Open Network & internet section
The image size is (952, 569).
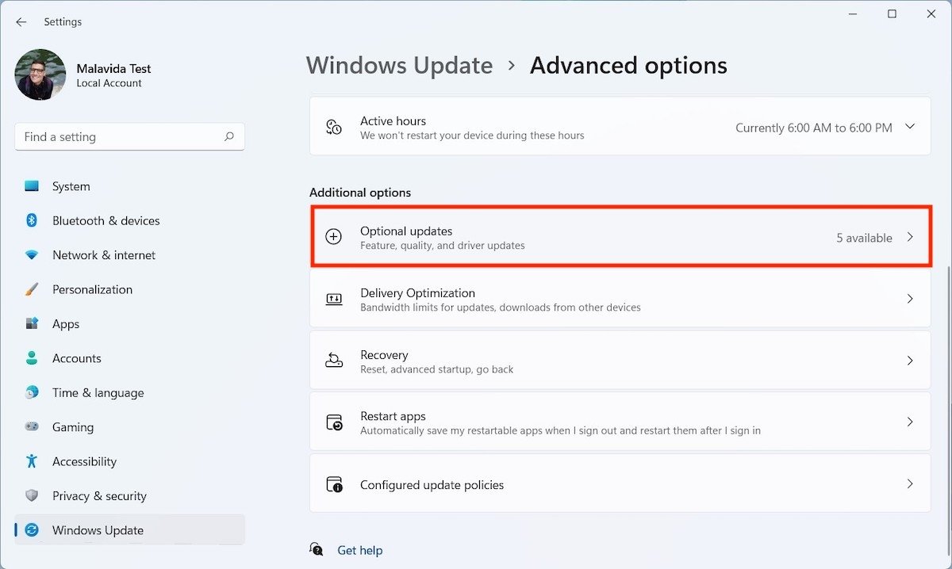[x=104, y=255]
